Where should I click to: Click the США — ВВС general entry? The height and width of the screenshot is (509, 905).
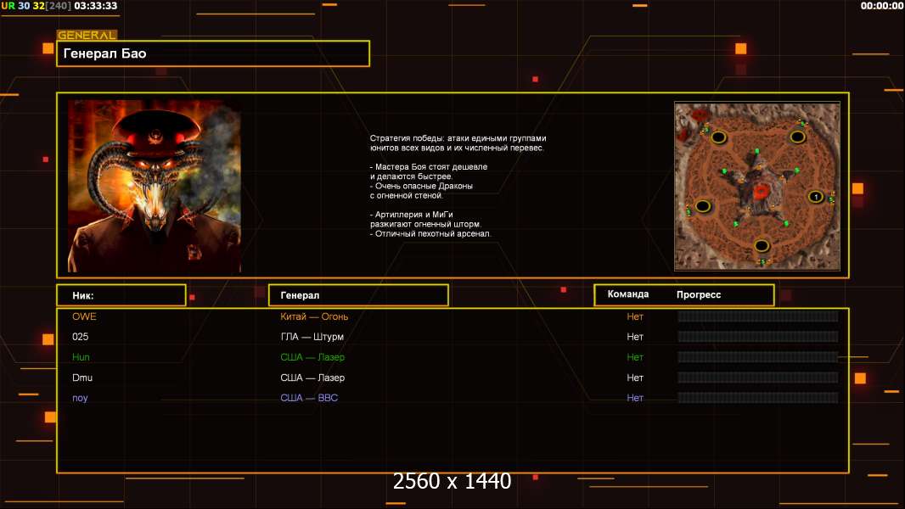(x=309, y=398)
